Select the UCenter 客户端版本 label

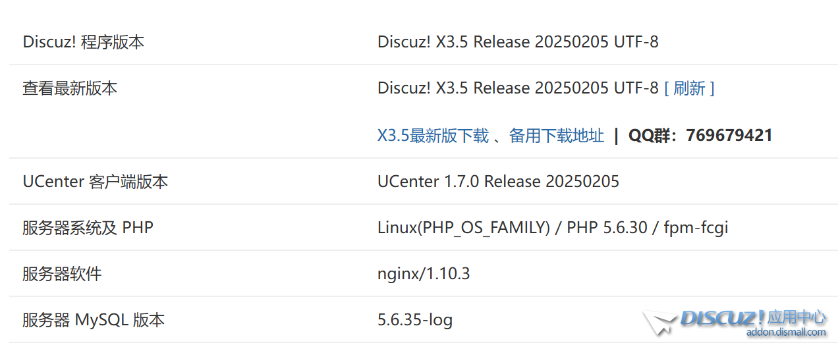point(96,182)
